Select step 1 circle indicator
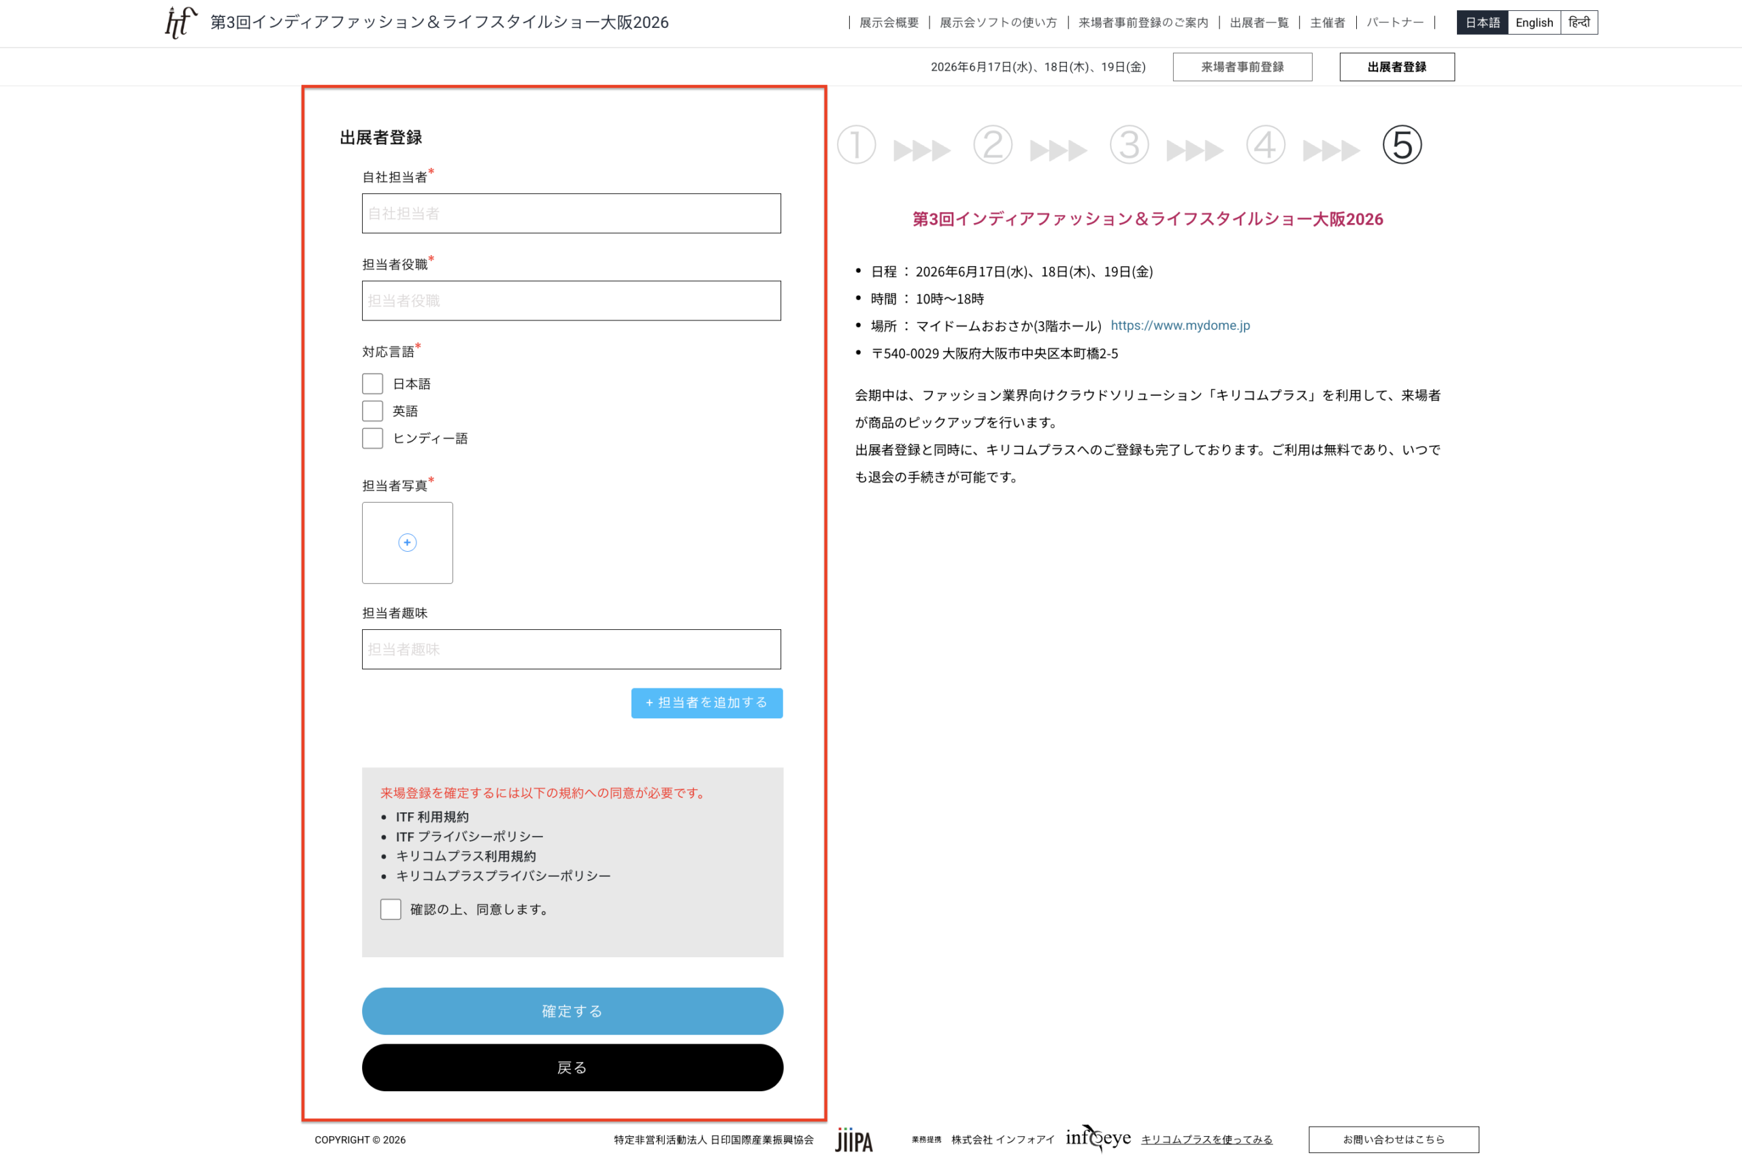Screen dimensions: 1742x1164 click(x=856, y=145)
